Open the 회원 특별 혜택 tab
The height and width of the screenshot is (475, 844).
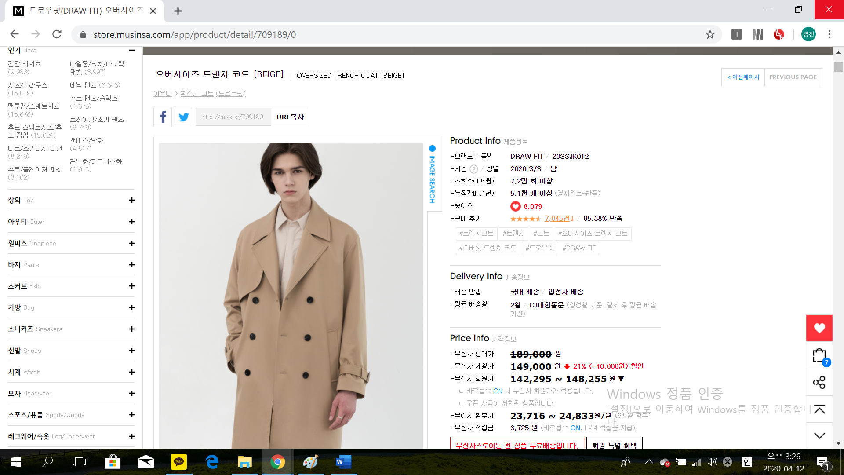point(614,444)
